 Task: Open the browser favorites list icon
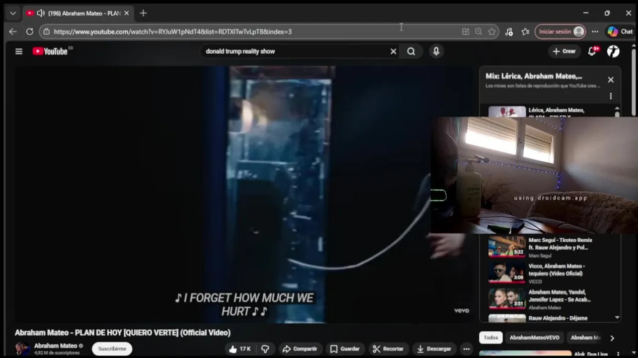click(525, 31)
